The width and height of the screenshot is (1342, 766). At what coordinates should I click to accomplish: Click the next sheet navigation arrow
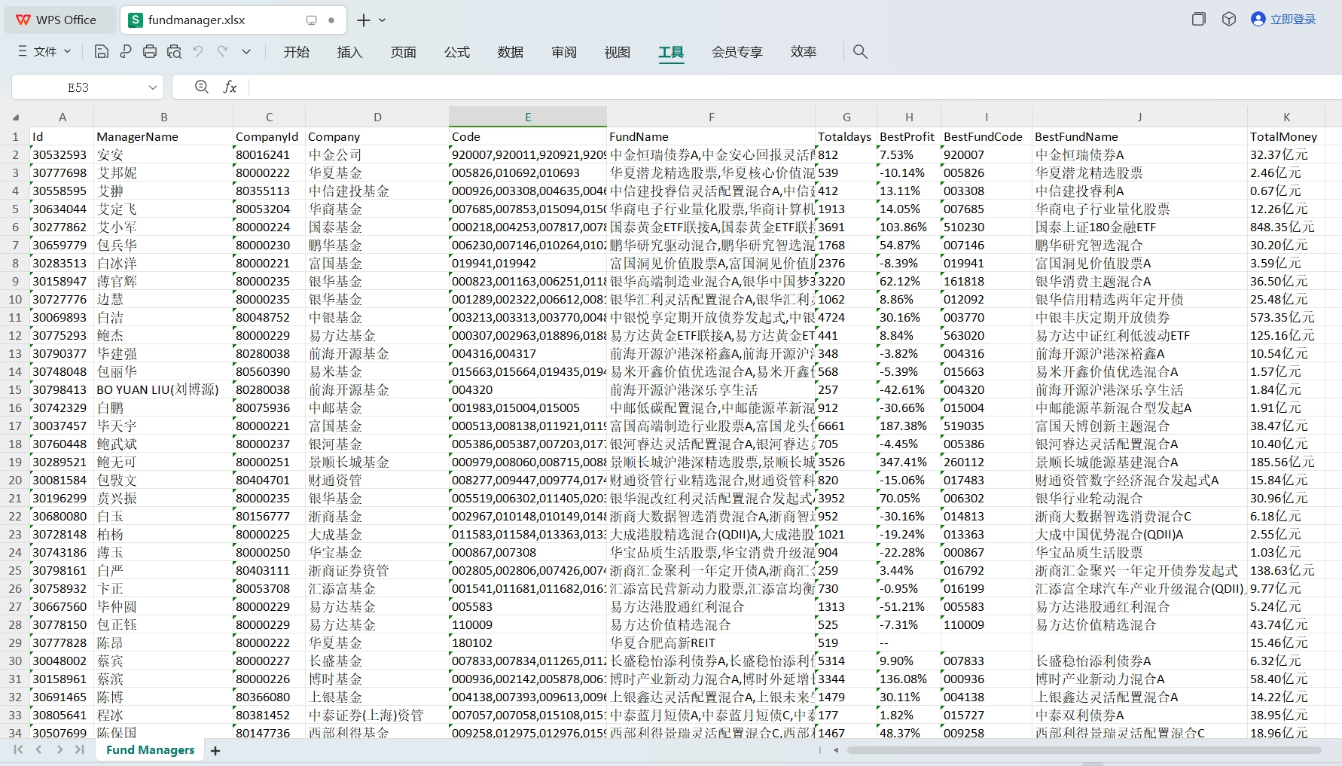(x=59, y=749)
